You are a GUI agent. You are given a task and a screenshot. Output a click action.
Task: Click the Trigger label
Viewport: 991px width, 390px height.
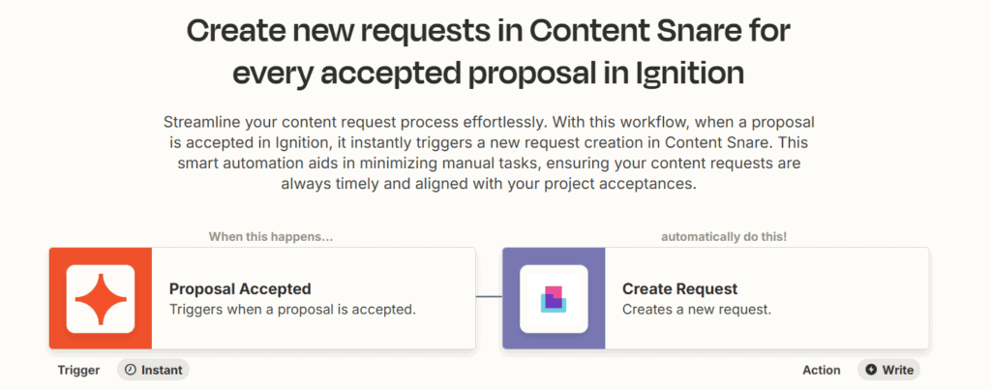[79, 371]
